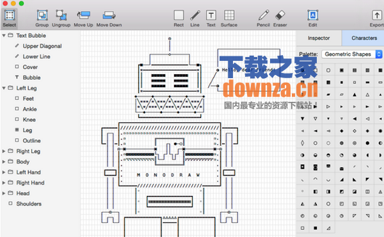Screen dimensions: 384x237
Task: Pick the white up-pointing triangle character
Action: point(367,95)
